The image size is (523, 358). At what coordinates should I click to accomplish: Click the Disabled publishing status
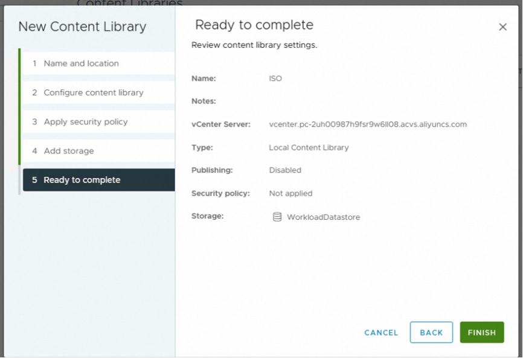click(x=285, y=170)
